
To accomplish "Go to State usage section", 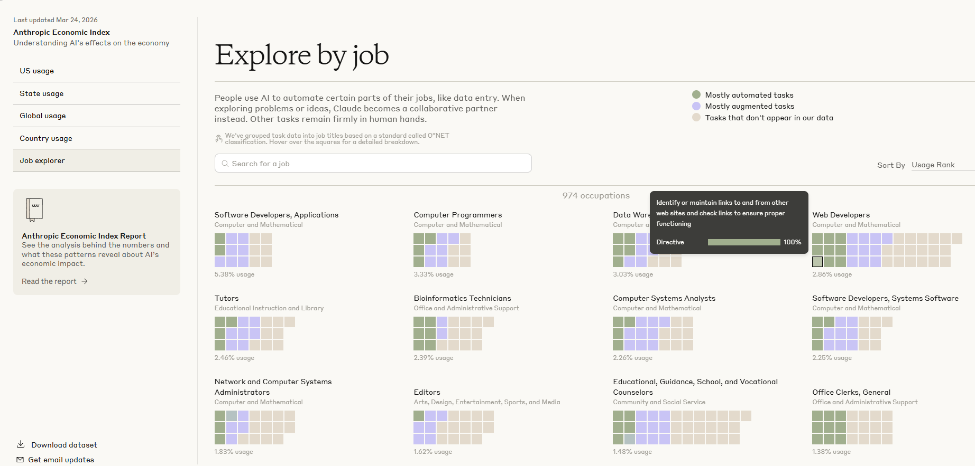I will tap(42, 93).
